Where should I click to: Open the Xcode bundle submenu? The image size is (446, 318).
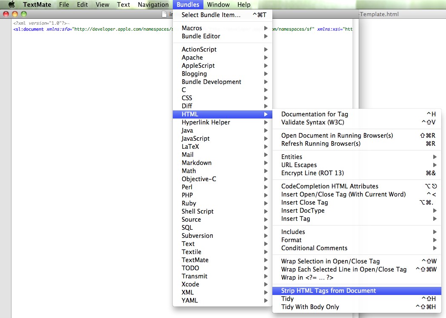point(223,284)
